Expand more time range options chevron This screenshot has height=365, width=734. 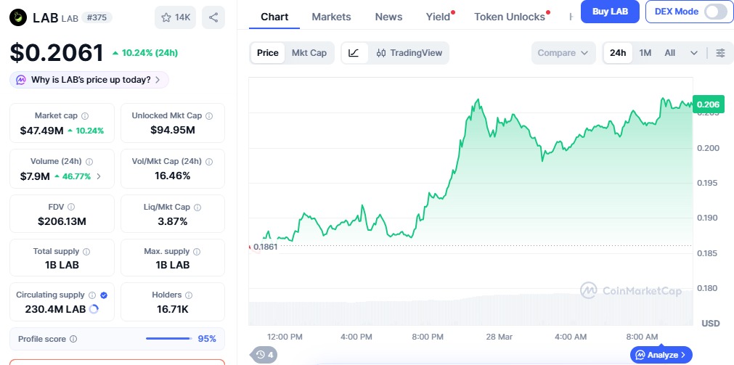tap(694, 53)
